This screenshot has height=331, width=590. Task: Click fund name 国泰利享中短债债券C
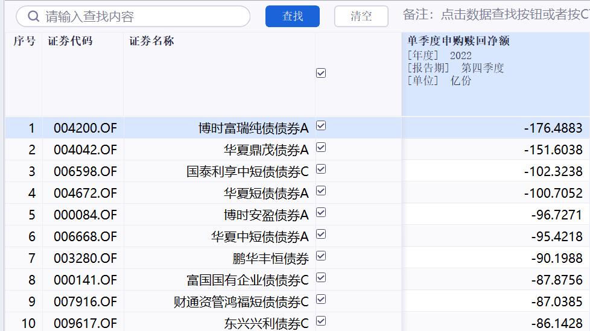click(247, 171)
